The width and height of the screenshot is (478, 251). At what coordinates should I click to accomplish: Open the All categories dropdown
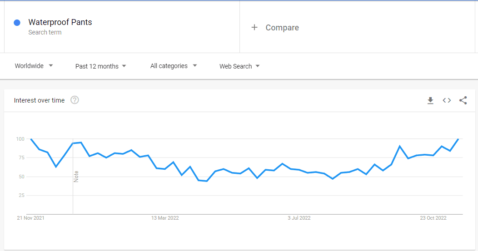click(174, 66)
